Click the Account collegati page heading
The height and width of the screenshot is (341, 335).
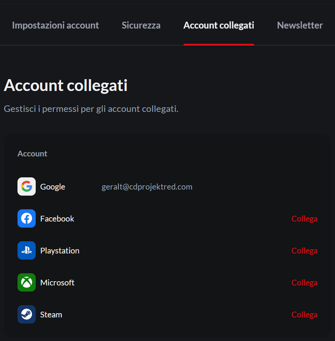[x=66, y=86]
